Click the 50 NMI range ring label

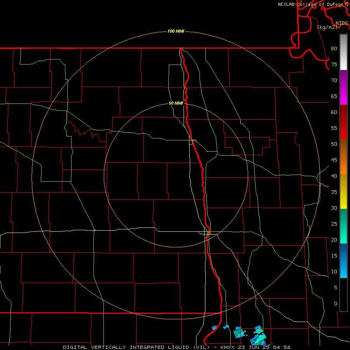(x=176, y=103)
